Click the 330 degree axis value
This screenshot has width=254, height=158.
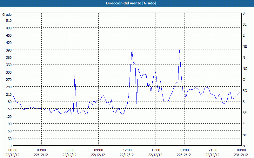(9, 65)
